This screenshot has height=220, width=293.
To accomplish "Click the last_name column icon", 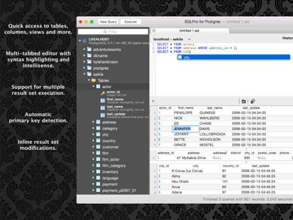I will tap(103, 108).
